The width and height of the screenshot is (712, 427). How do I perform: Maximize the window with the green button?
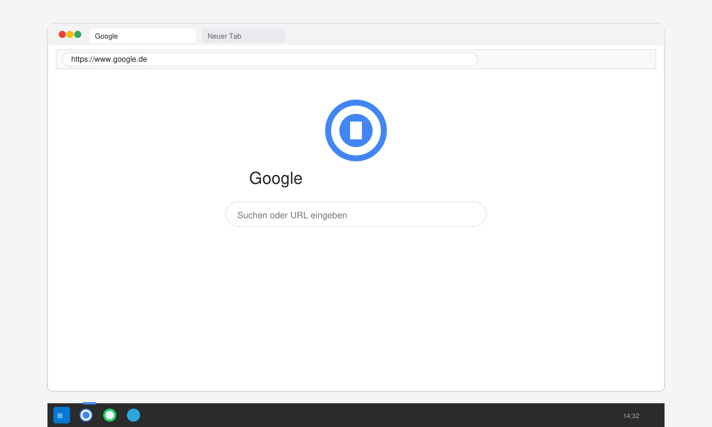point(78,34)
